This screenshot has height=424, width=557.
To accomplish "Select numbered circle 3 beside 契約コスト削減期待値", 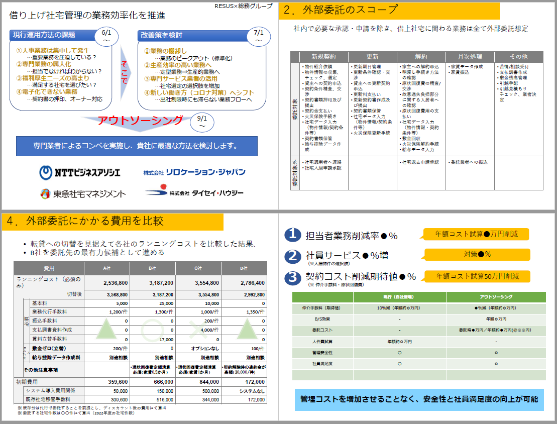I will (x=293, y=277).
